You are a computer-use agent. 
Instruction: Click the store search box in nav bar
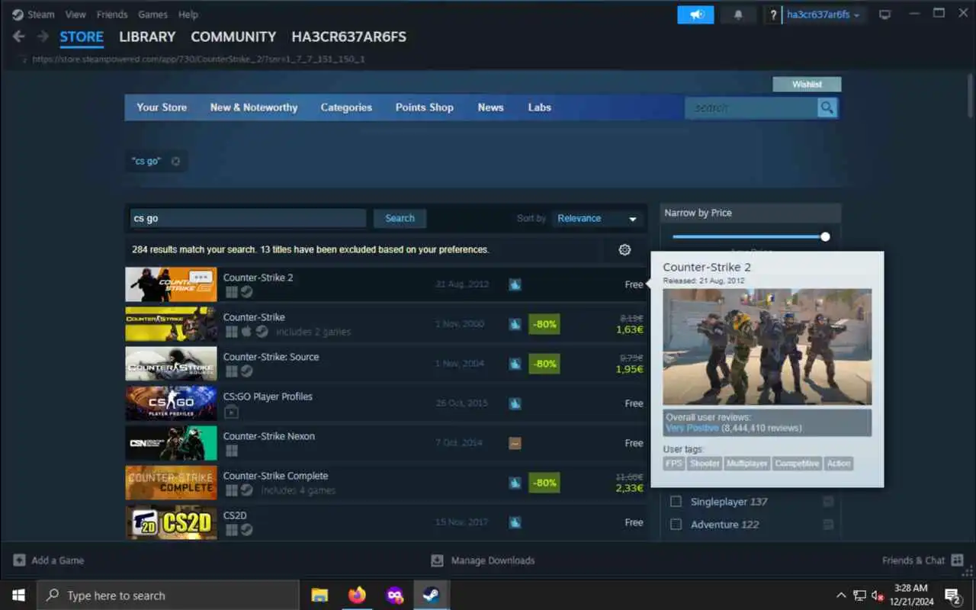751,108
